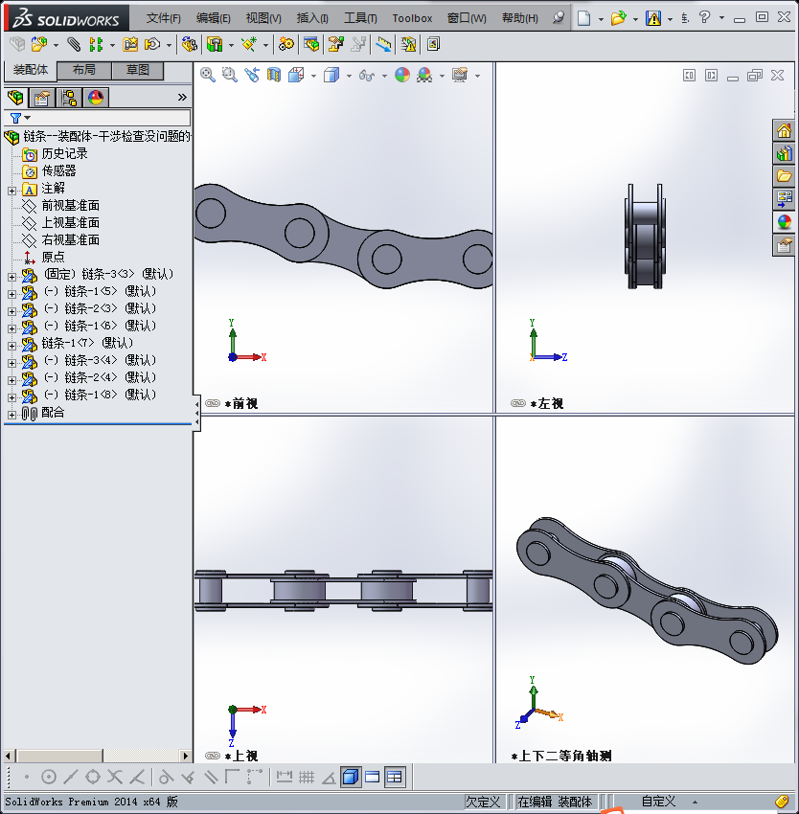Screen dimensions: 799x814
Task: Toggle the center point snap icon
Action: pos(48,778)
